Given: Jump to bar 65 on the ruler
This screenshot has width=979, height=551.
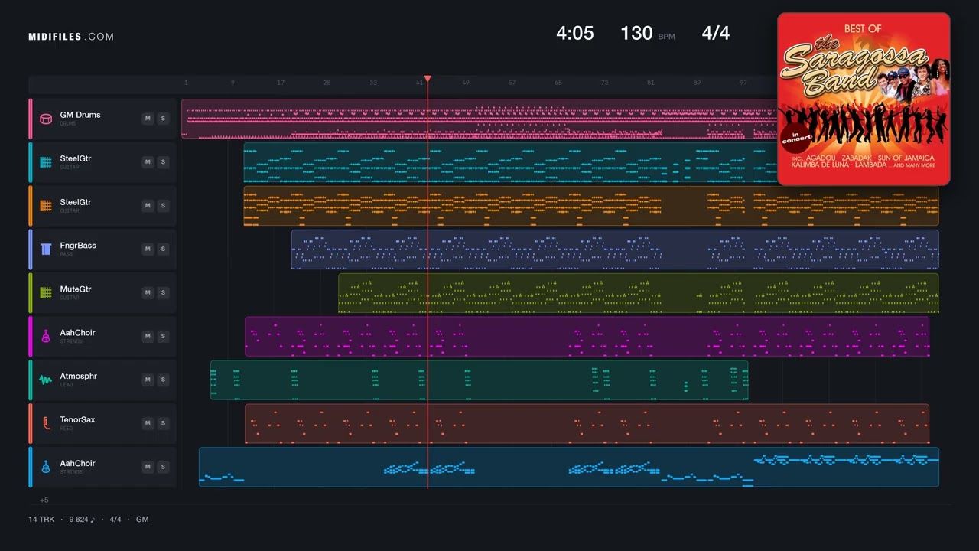Looking at the screenshot, I should [558, 83].
